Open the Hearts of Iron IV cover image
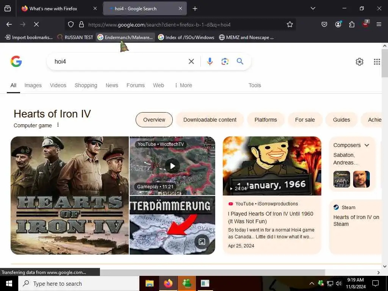 click(70, 196)
